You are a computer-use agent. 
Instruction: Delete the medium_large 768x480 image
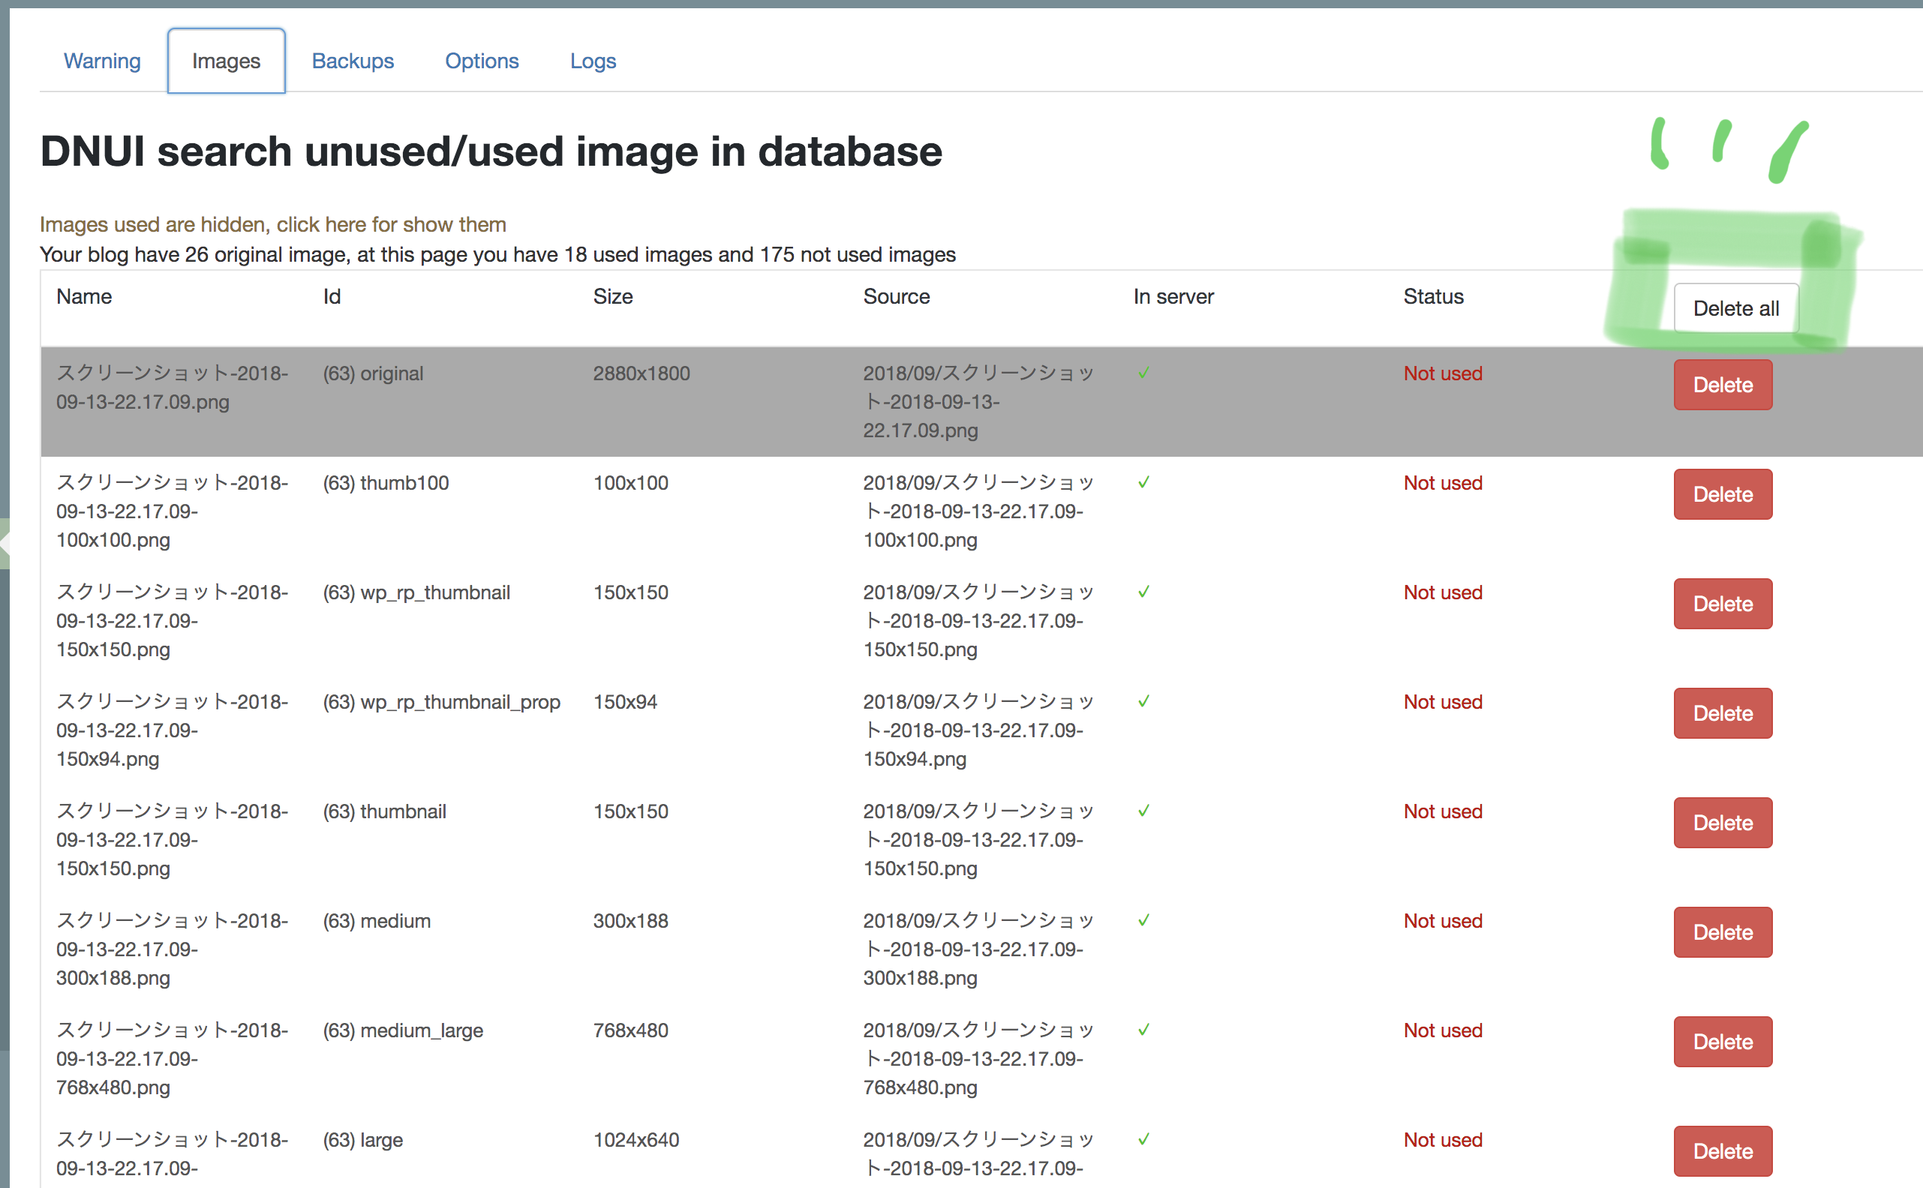[x=1723, y=1041]
